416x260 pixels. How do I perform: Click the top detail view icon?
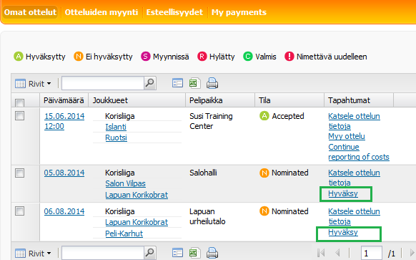click(177, 83)
